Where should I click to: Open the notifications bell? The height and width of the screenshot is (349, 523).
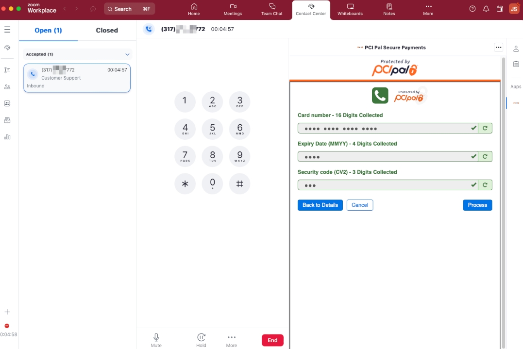(x=486, y=9)
